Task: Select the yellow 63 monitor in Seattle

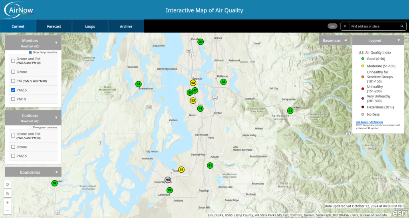Action: (193, 83)
